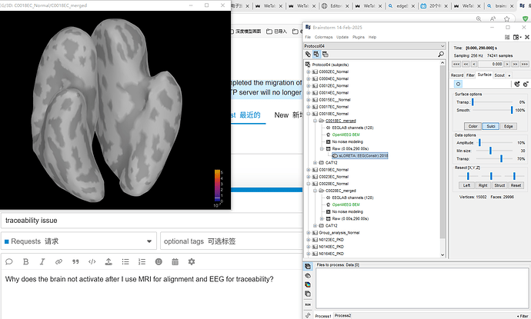Click the remove surface icon in Surface tab
This screenshot has width=531, height=319.
pyautogui.click(x=526, y=84)
